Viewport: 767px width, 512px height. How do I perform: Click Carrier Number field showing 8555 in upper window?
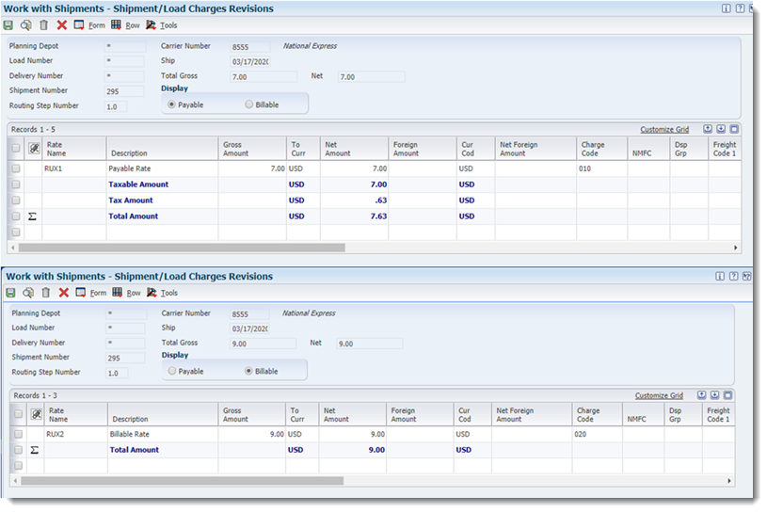[x=250, y=47]
